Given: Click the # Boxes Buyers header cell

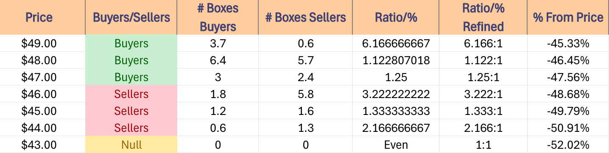Looking at the screenshot, I should pyautogui.click(x=218, y=17).
